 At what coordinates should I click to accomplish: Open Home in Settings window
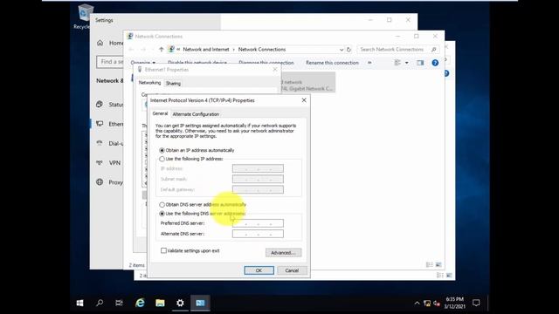(x=110, y=43)
